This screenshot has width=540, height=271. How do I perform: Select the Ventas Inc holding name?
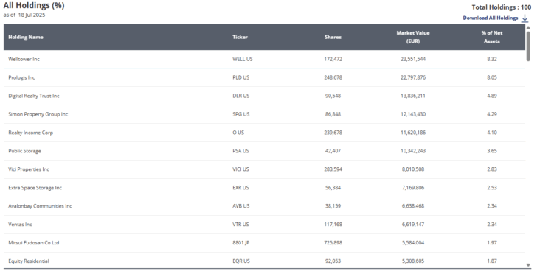tap(20, 224)
